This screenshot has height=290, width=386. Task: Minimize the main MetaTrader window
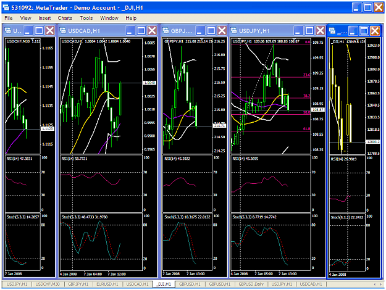pos(356,7)
